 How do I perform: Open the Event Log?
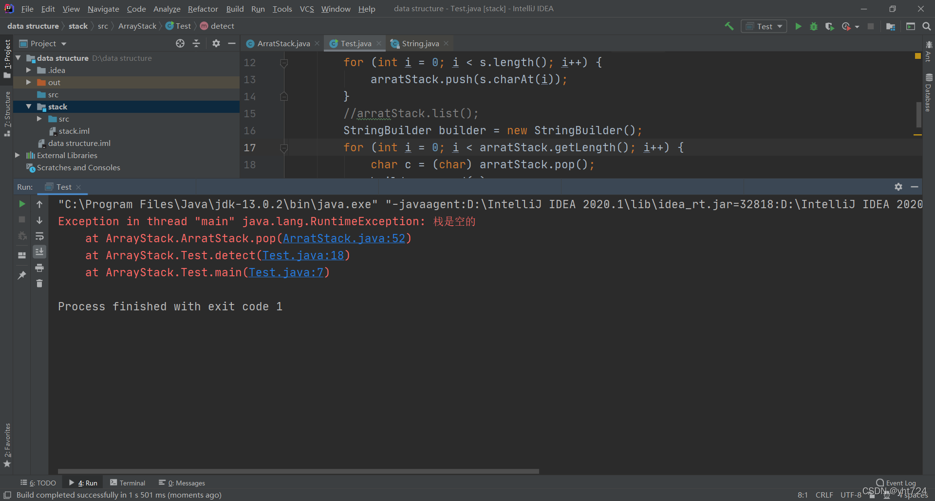896,483
